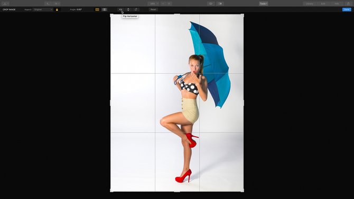The width and height of the screenshot is (354, 199).
Task: Toggle the before/after compare icon
Action: [x=220, y=4]
